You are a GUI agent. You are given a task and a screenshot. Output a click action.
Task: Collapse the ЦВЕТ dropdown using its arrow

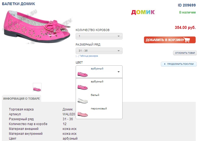pos(118,72)
